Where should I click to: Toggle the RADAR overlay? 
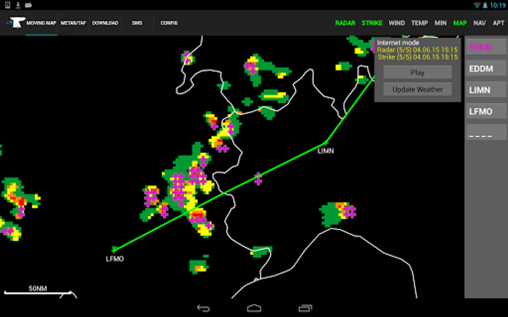(x=345, y=23)
